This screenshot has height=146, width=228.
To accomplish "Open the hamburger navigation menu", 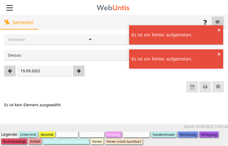I will point(10,8).
